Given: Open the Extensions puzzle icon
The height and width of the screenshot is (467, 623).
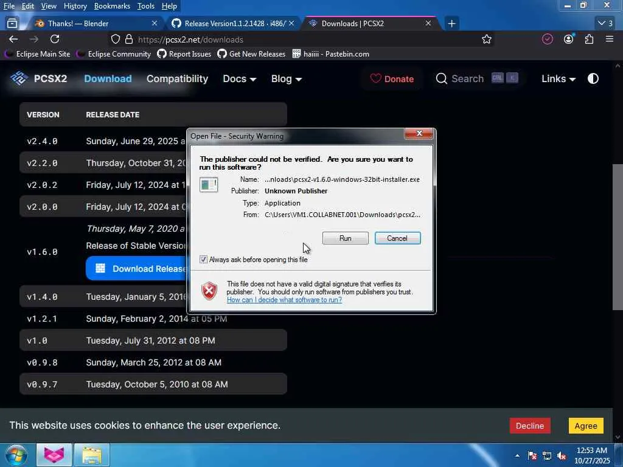Looking at the screenshot, I should (x=589, y=39).
